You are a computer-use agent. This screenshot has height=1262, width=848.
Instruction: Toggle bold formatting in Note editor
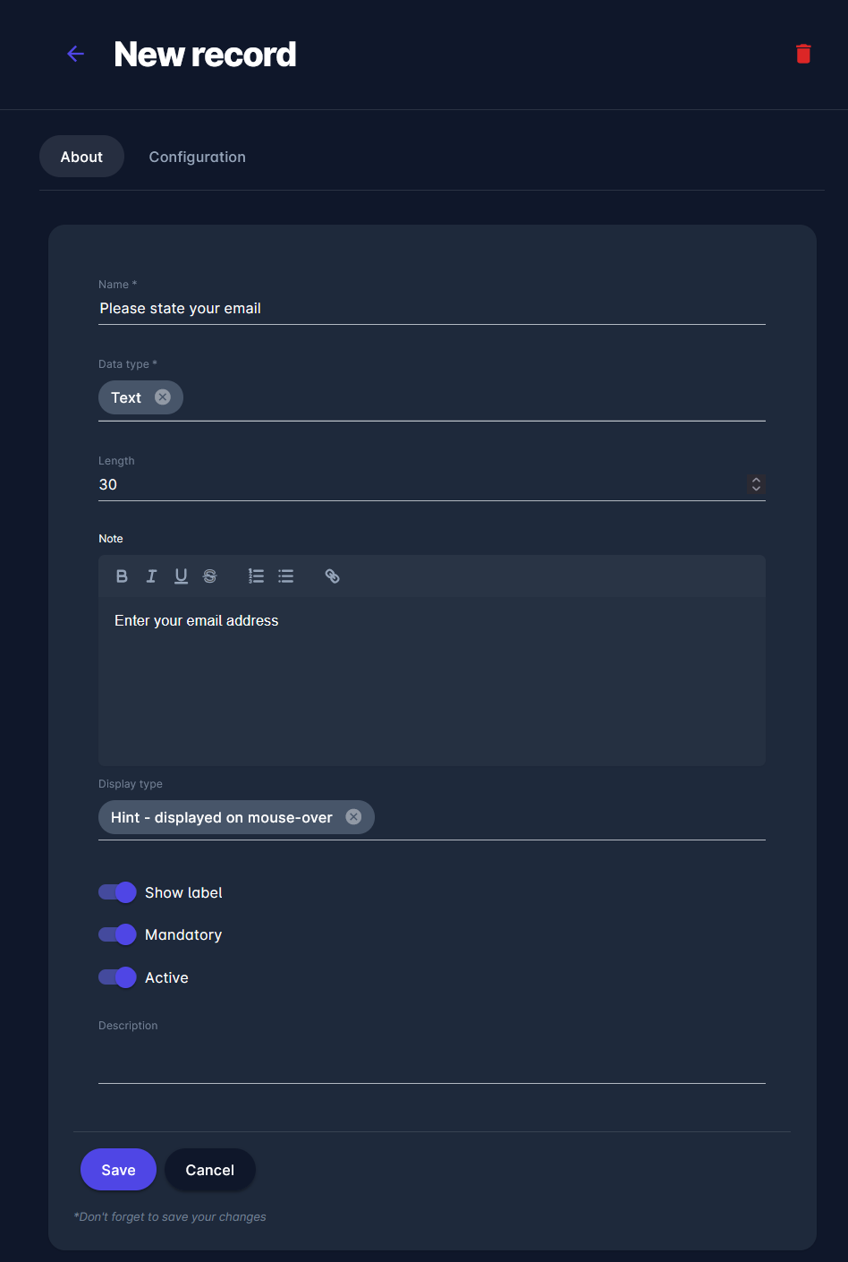tap(123, 576)
